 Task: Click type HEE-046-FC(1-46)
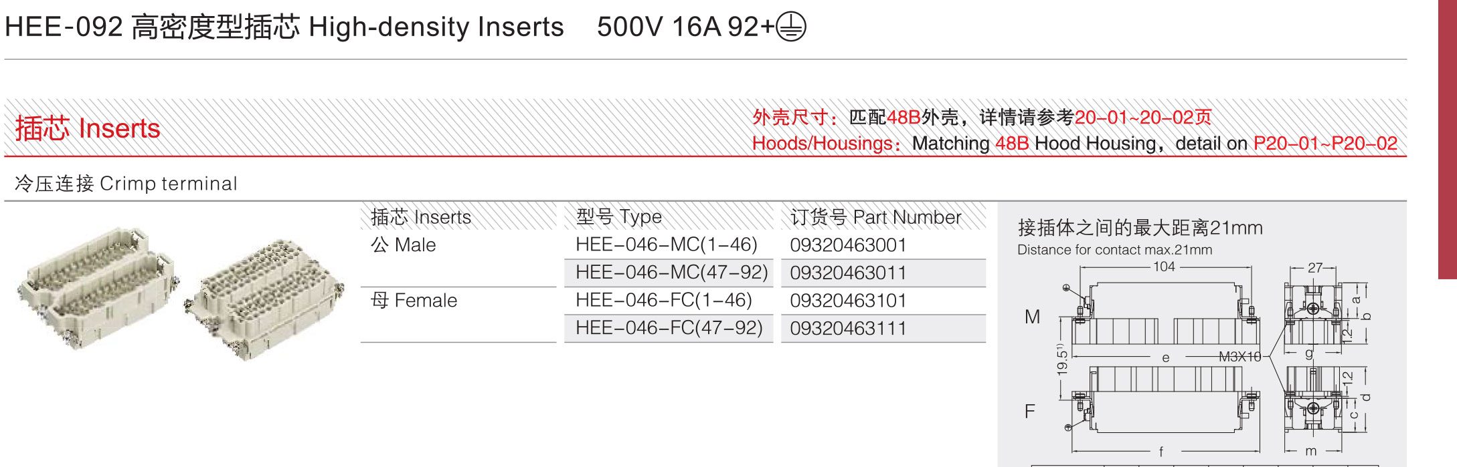(x=664, y=301)
